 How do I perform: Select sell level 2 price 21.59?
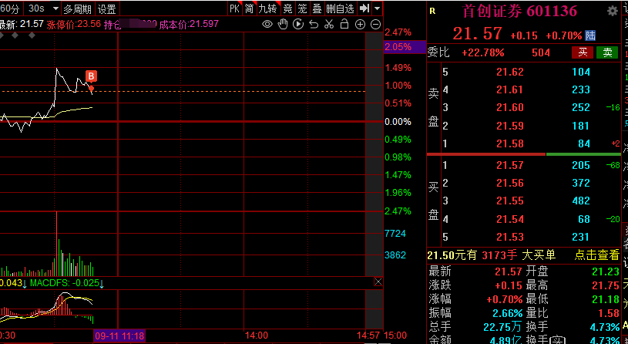point(510,126)
